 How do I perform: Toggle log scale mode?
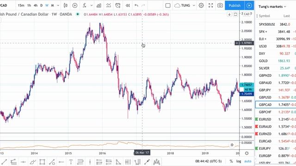click(x=239, y=161)
